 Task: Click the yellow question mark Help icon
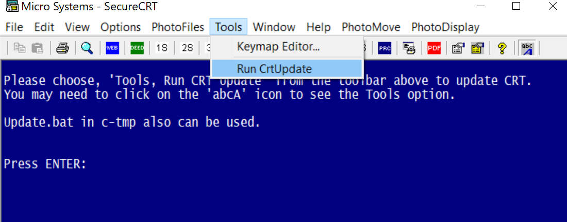coord(502,48)
